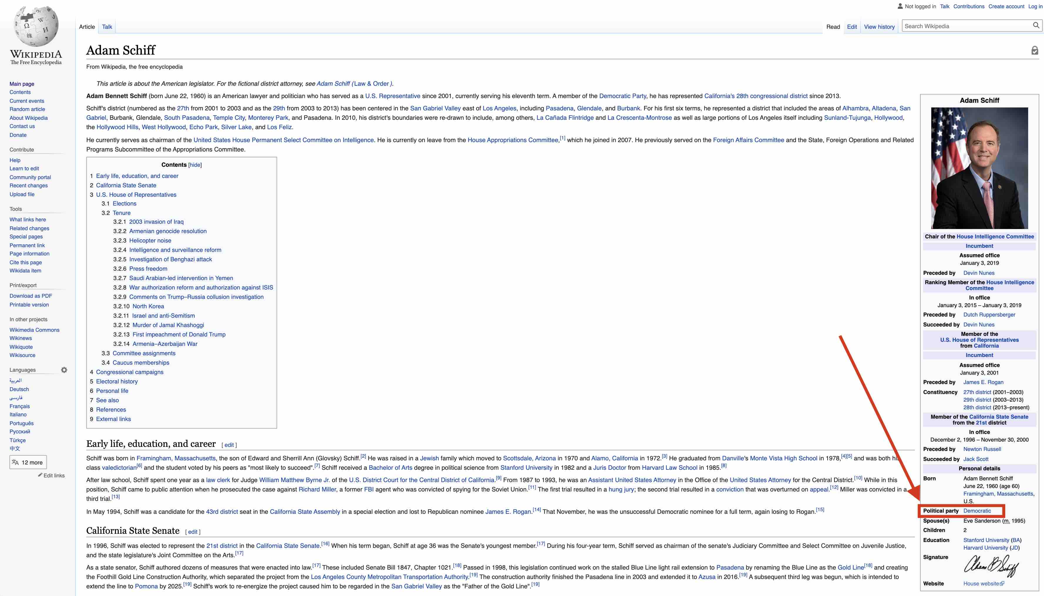1044x596 pixels.
Task: Click the search magnifier icon
Action: pyautogui.click(x=1036, y=25)
